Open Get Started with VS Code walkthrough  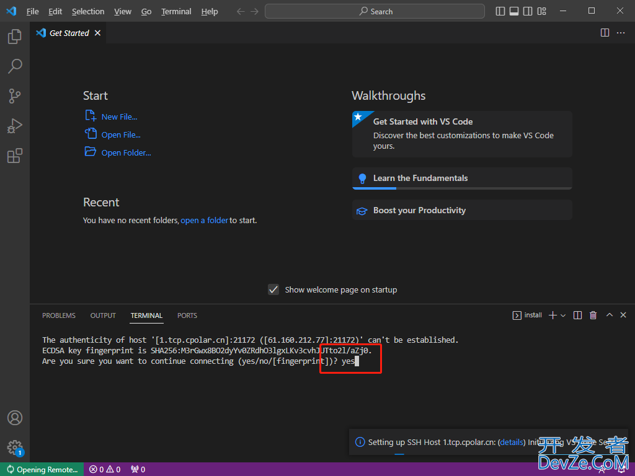pyautogui.click(x=462, y=134)
